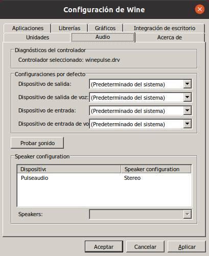The image size is (209, 256).
Task: Apply changes with Aplicar button
Action: pos(187,247)
